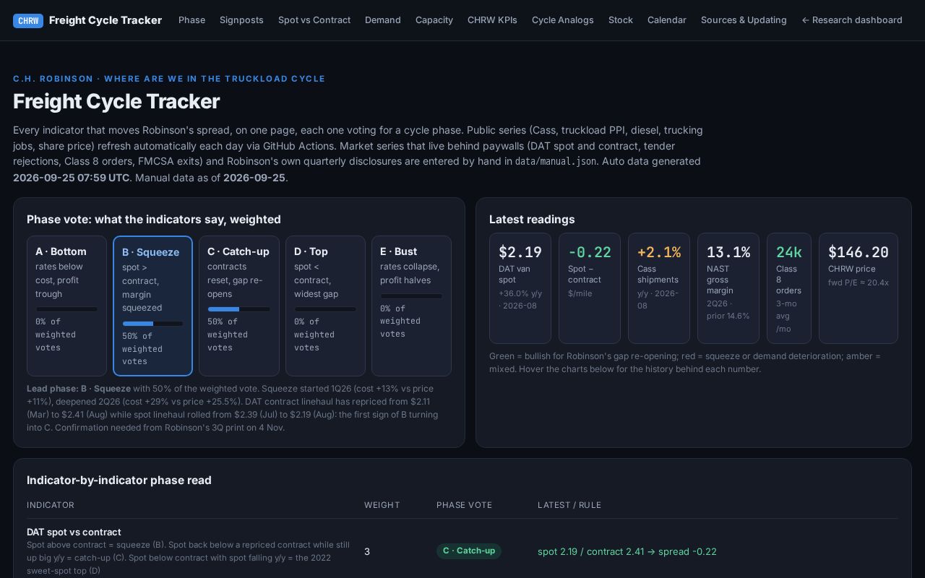Click the C · Catch-up phase vote badge
This screenshot has width=925, height=578.
pyautogui.click(x=469, y=551)
